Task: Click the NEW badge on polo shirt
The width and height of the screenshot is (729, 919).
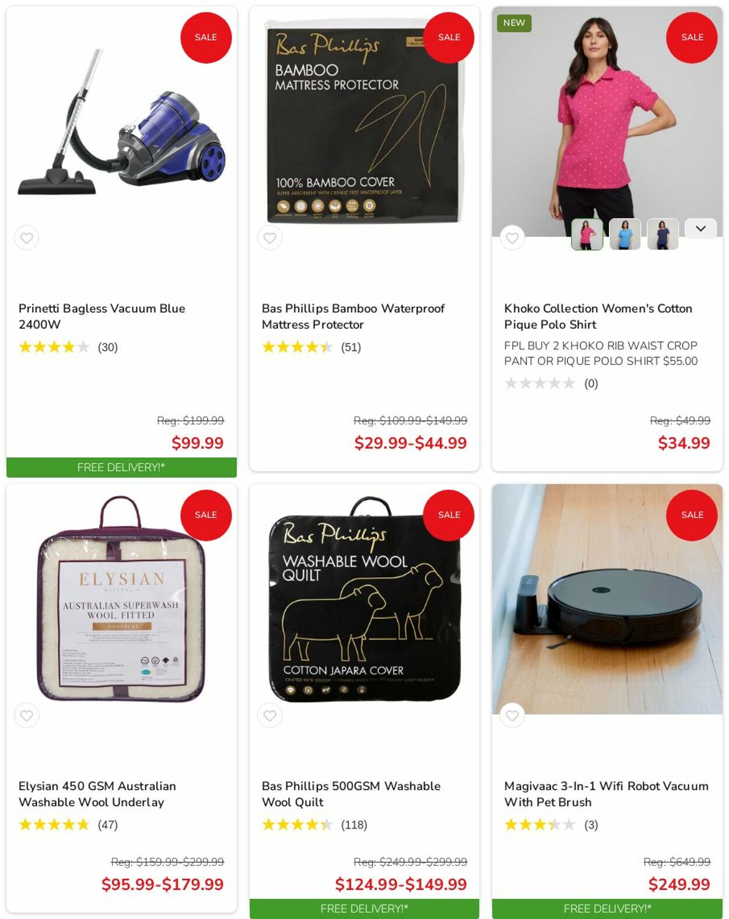Action: tap(514, 23)
